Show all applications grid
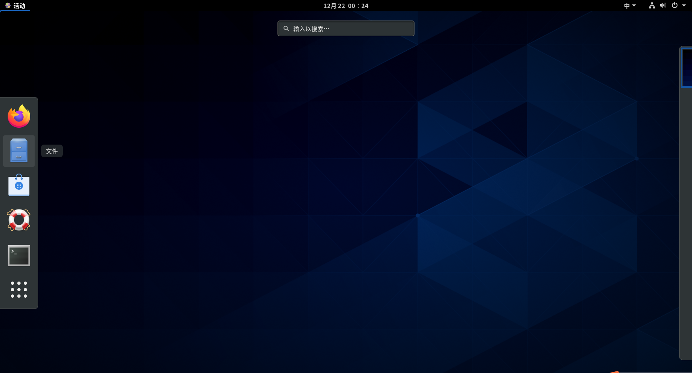Screen dimensions: 692x373 (19, 290)
